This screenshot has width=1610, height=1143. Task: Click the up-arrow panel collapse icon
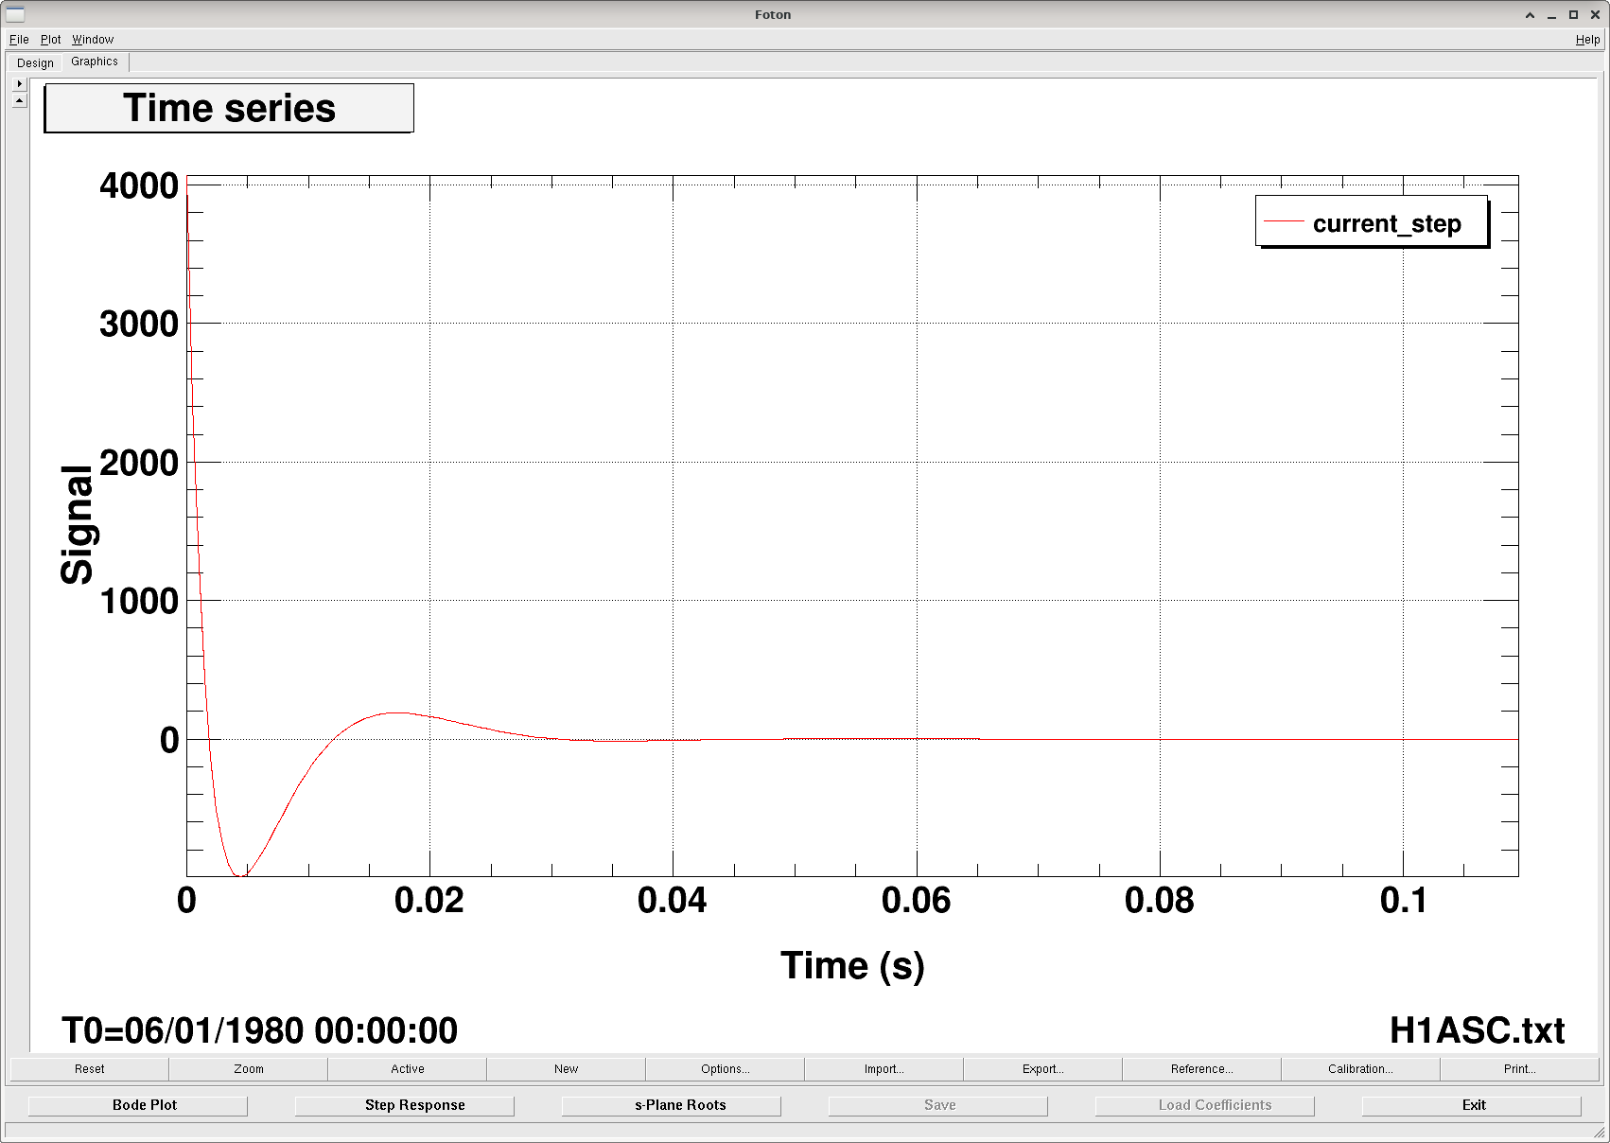click(19, 100)
